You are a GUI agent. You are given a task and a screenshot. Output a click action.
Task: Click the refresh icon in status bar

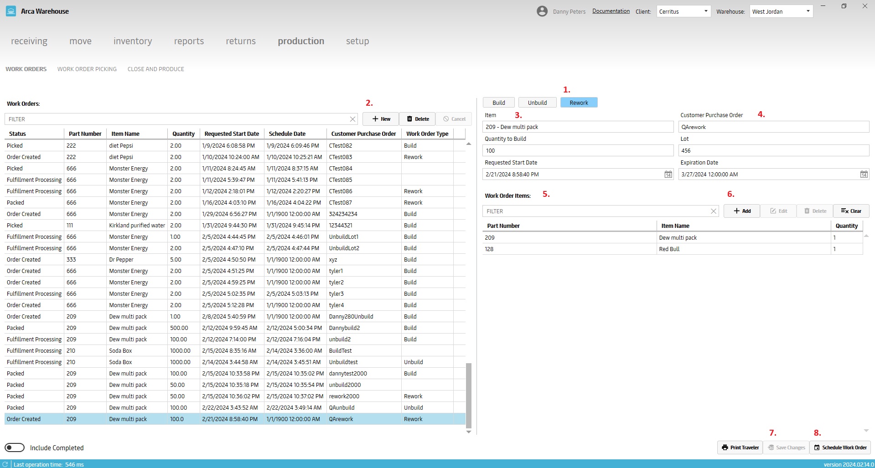[x=5, y=464]
